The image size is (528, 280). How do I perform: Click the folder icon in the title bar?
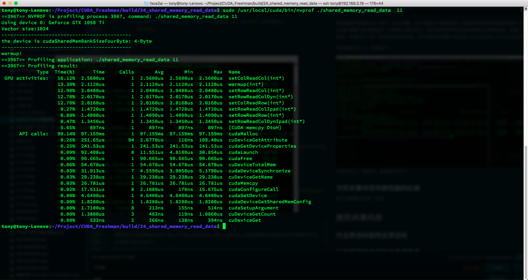[x=146, y=3]
